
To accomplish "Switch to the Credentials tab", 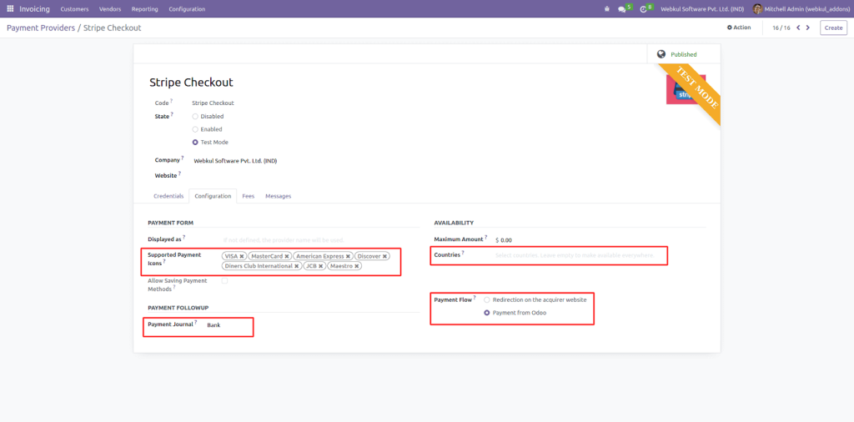I will pos(168,196).
